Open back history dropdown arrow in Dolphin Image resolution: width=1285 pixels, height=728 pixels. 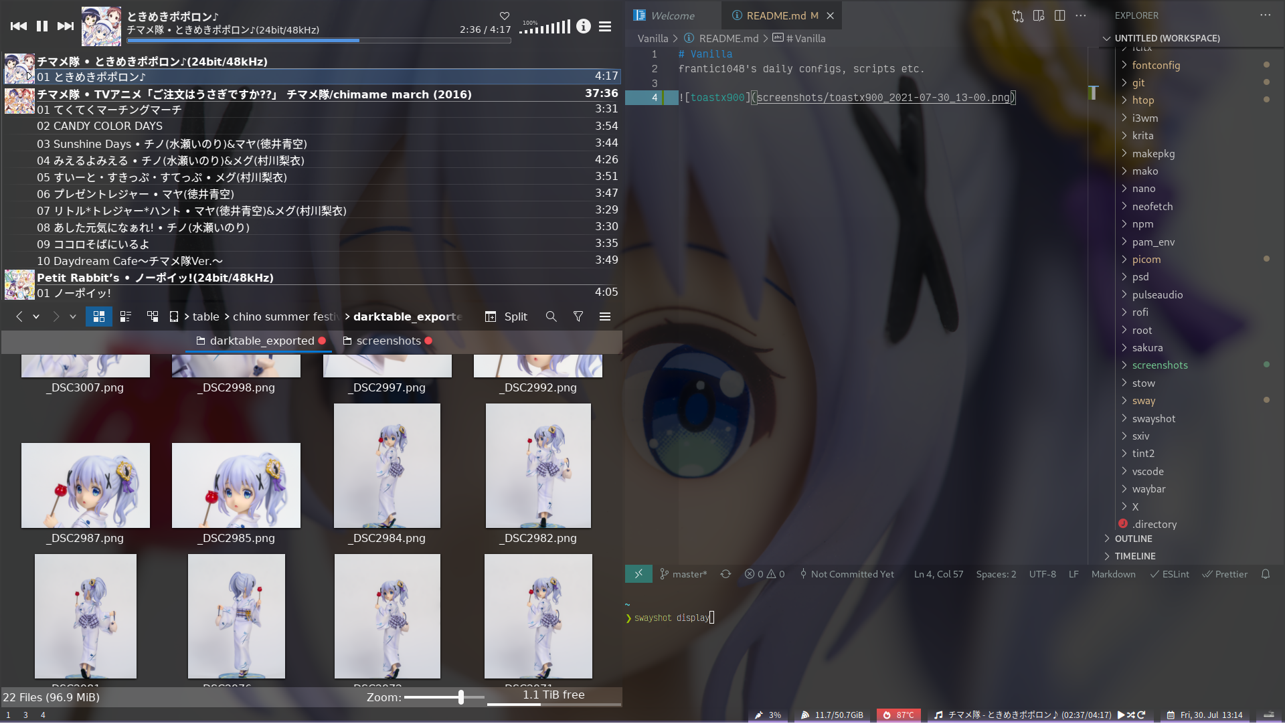36,316
